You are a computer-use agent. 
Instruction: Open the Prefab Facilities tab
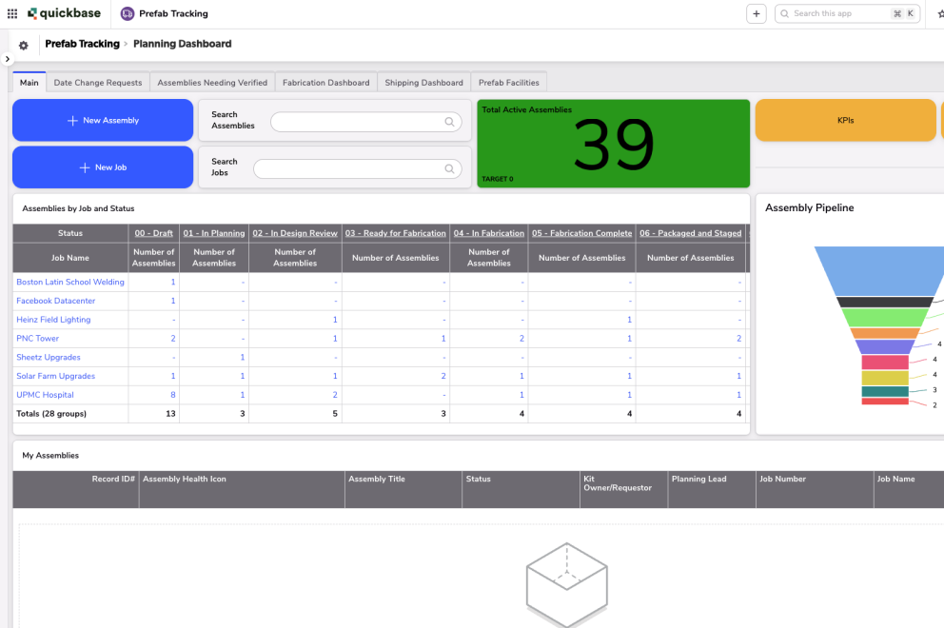508,82
